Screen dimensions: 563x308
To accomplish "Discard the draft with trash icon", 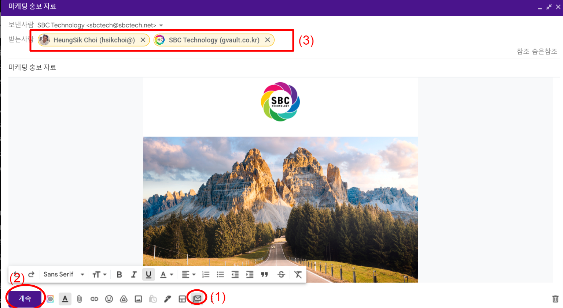I will pyautogui.click(x=555, y=299).
